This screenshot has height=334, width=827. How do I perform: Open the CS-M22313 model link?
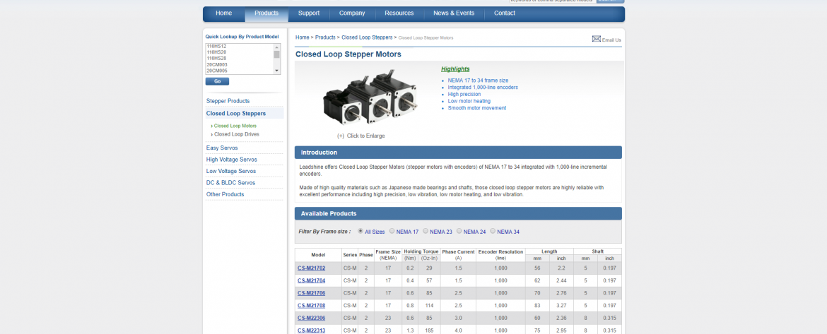[311, 330]
